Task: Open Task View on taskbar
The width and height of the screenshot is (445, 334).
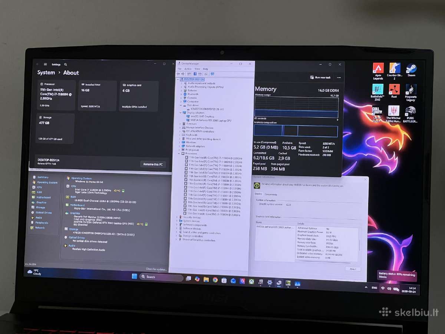Action: click(188, 279)
